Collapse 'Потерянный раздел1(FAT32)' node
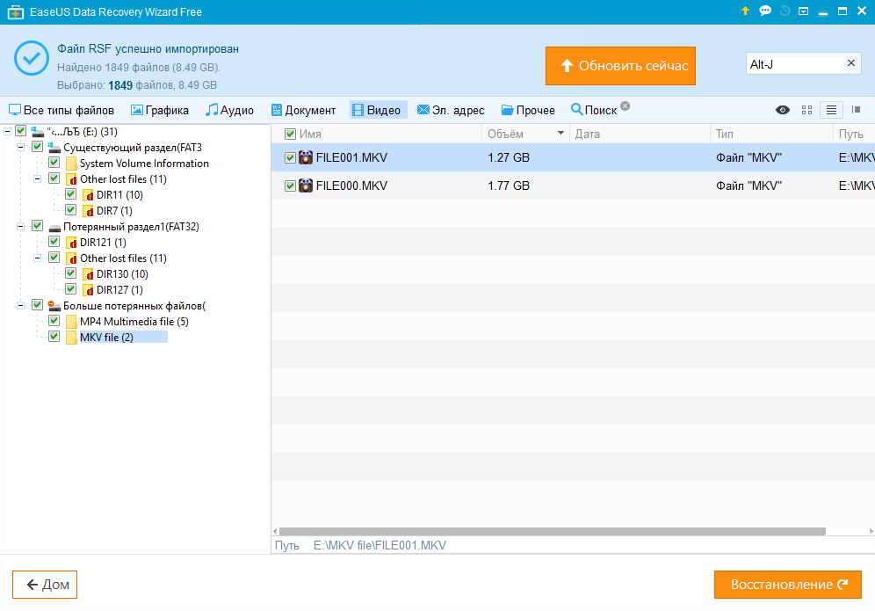The height and width of the screenshot is (611, 875). click(21, 227)
